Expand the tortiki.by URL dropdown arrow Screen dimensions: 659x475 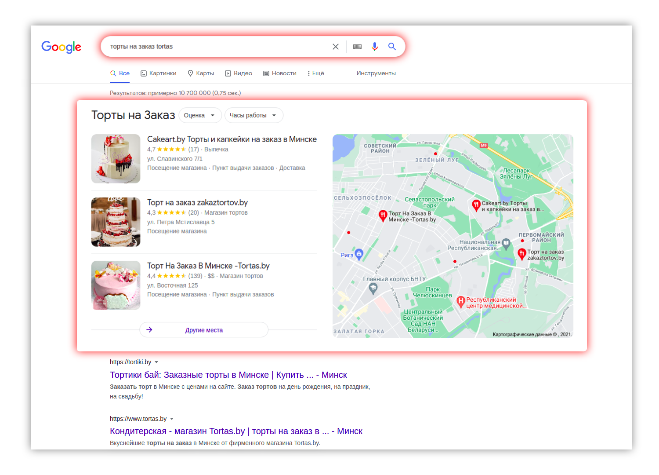[156, 362]
